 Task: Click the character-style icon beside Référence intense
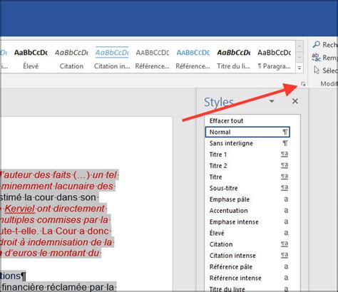point(286,278)
